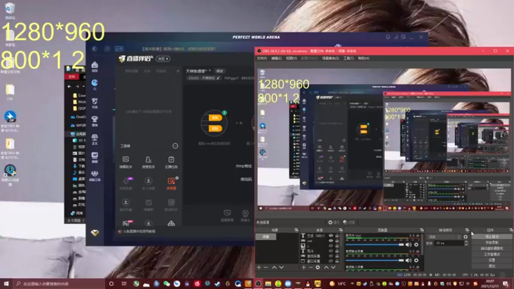Pop out the 混音器 mixer dock panel

[421, 230]
